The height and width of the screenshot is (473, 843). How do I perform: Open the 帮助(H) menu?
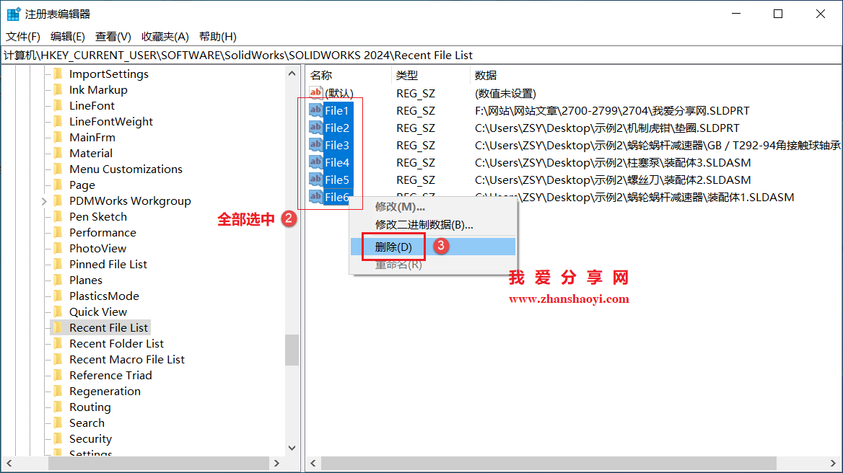218,37
